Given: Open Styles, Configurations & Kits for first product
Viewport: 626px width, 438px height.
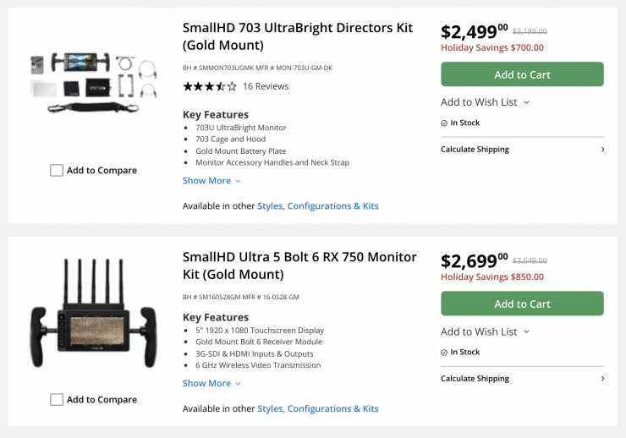Looking at the screenshot, I should (x=318, y=205).
